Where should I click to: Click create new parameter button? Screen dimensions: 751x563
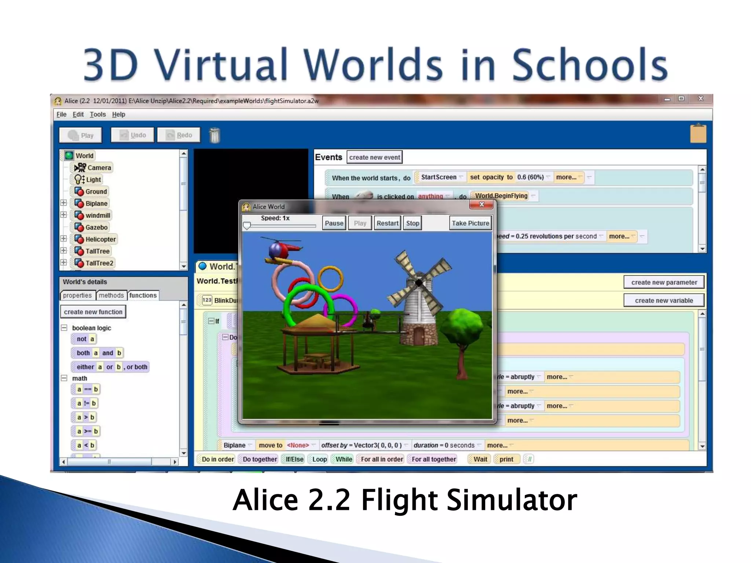664,282
